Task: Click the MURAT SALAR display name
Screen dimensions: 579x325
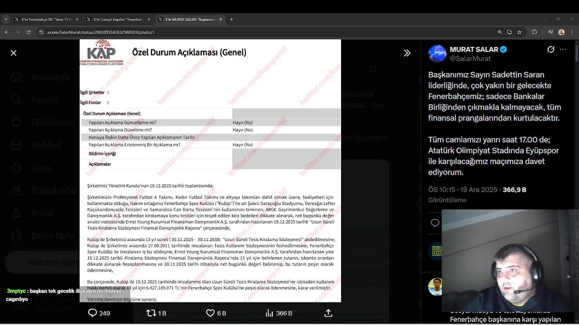Action: coord(474,49)
